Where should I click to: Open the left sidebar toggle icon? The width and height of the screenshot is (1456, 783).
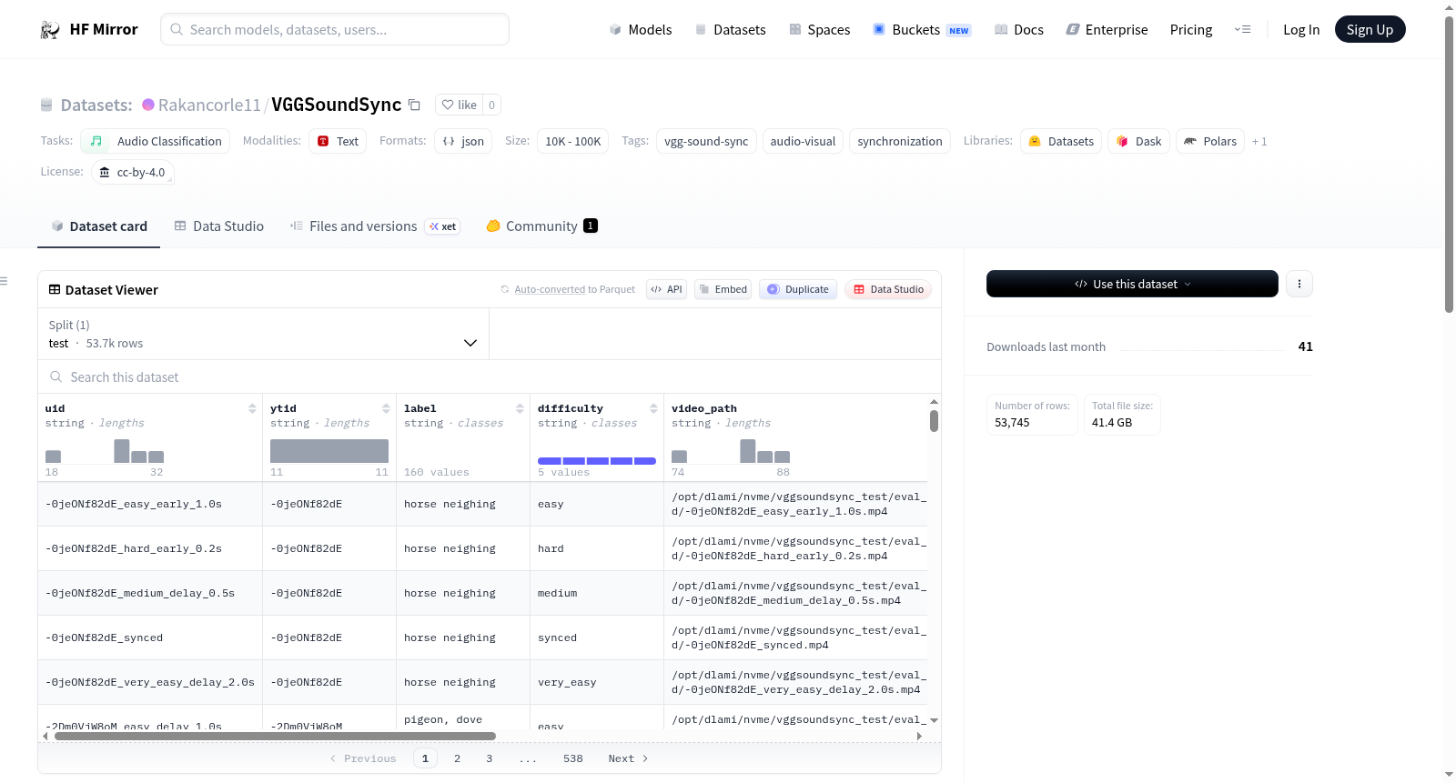(x=5, y=281)
